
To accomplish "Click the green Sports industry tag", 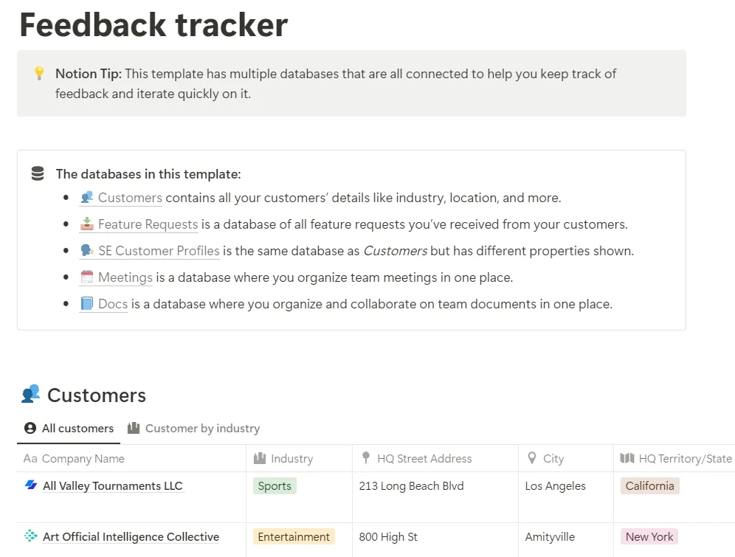I will pos(275,485).
